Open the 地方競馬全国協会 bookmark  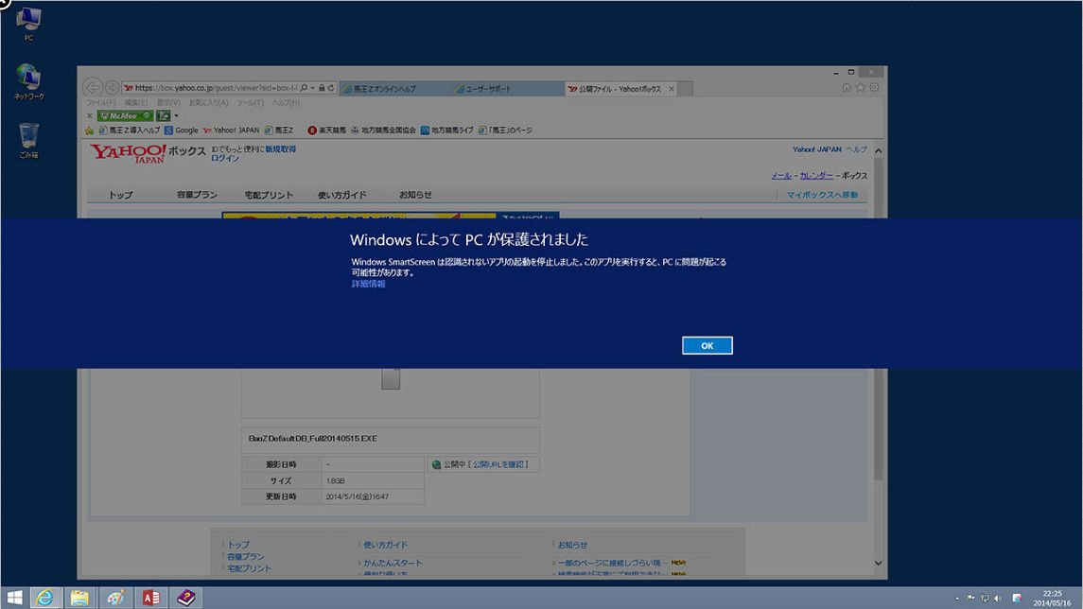[x=383, y=130]
